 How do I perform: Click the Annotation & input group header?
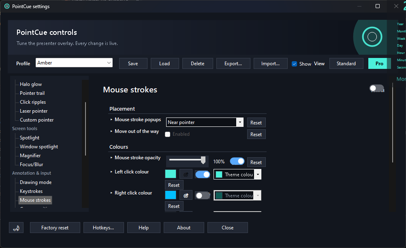pos(32,173)
